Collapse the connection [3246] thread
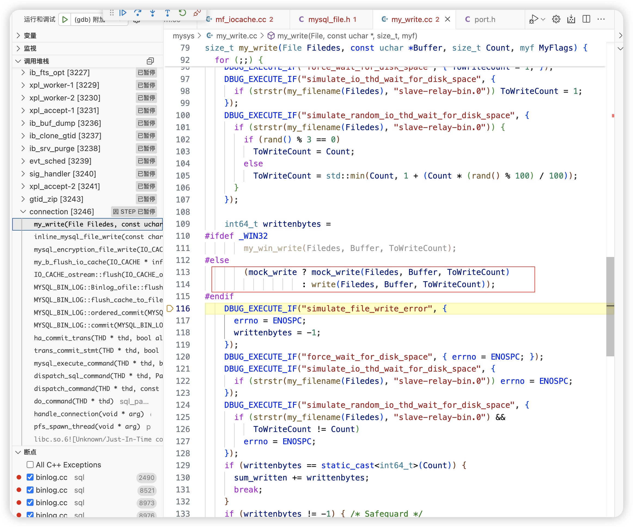Screen dimensions: 633x527 pos(23,212)
